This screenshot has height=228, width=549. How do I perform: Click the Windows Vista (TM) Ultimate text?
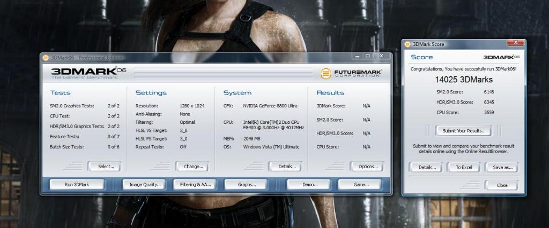click(271, 147)
